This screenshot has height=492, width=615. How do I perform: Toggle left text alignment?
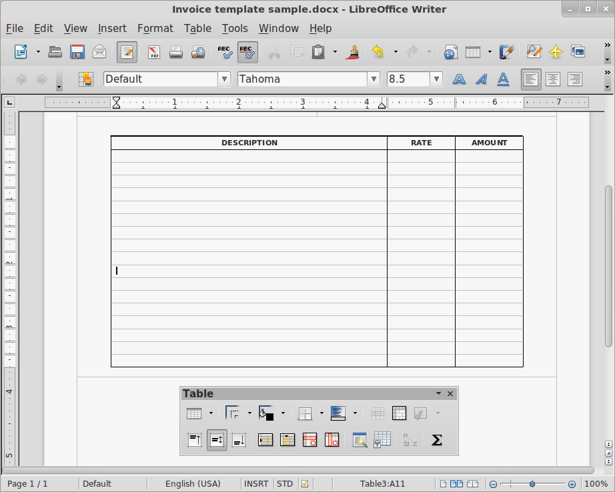(531, 79)
